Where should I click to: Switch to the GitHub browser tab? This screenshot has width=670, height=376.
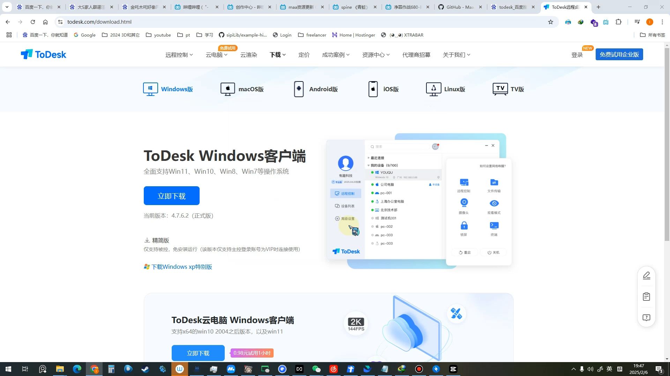[x=461, y=7]
